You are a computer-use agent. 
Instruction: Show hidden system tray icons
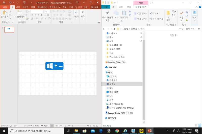click(167, 131)
